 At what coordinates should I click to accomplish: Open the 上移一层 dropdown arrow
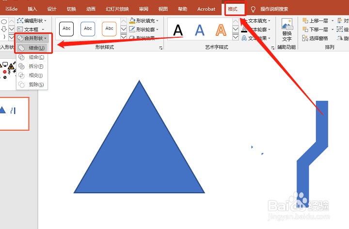(333, 21)
